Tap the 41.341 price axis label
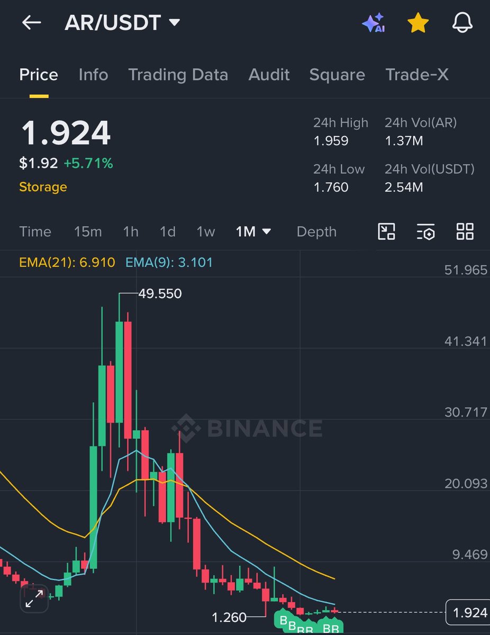 tap(466, 341)
